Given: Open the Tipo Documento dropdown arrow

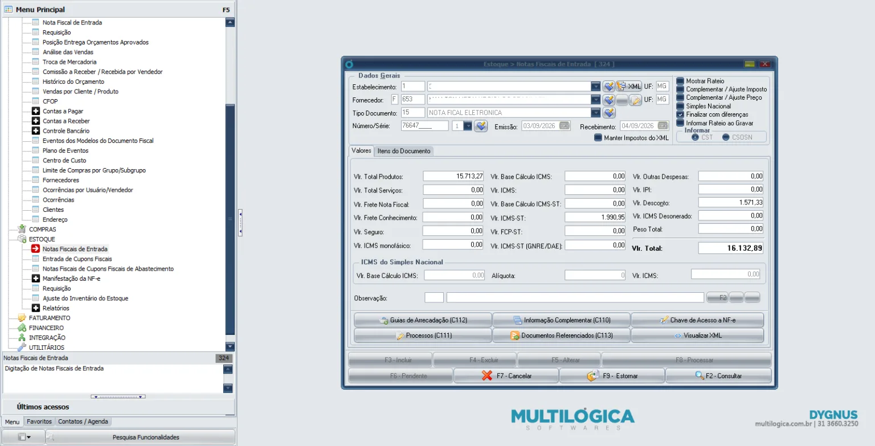Looking at the screenshot, I should coord(596,113).
